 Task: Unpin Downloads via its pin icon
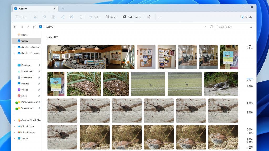pos(39,71)
